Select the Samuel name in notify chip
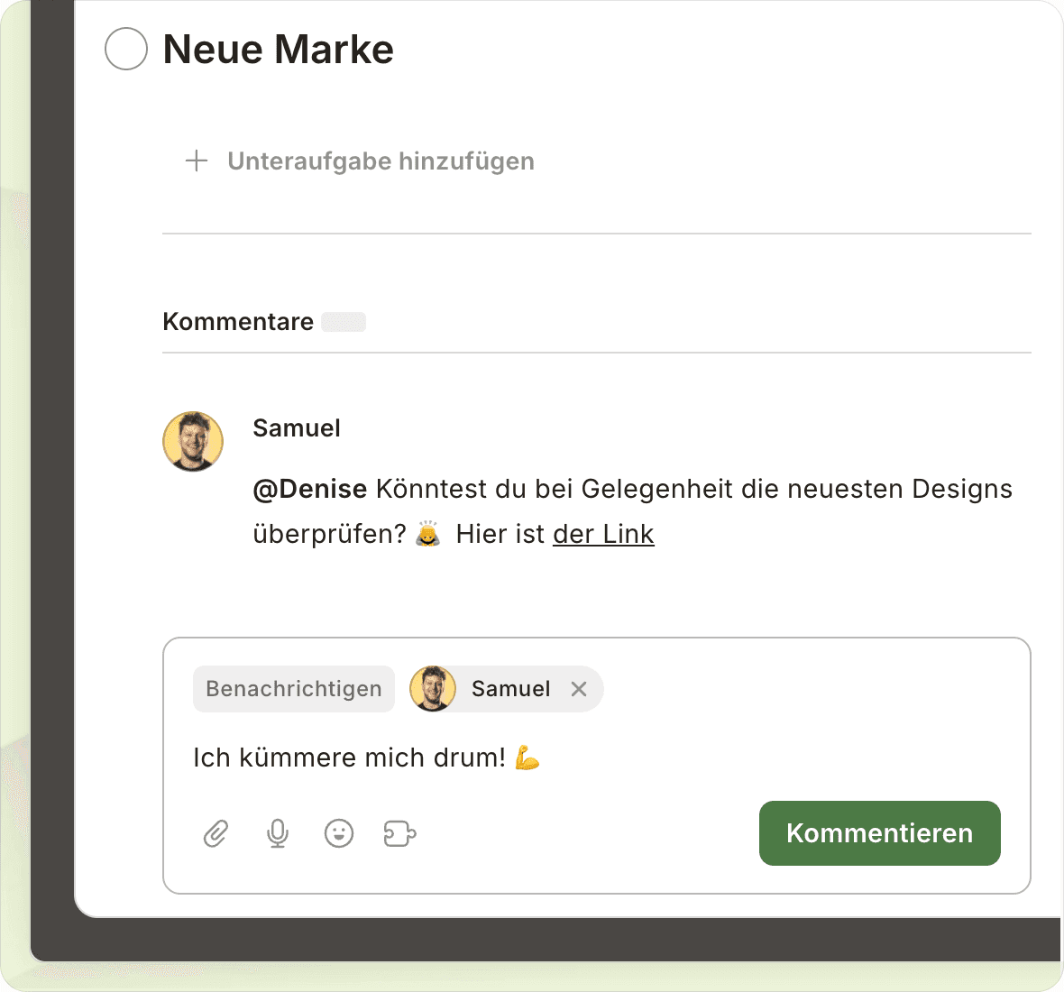Screen dimensions: 1064x992 coord(510,689)
